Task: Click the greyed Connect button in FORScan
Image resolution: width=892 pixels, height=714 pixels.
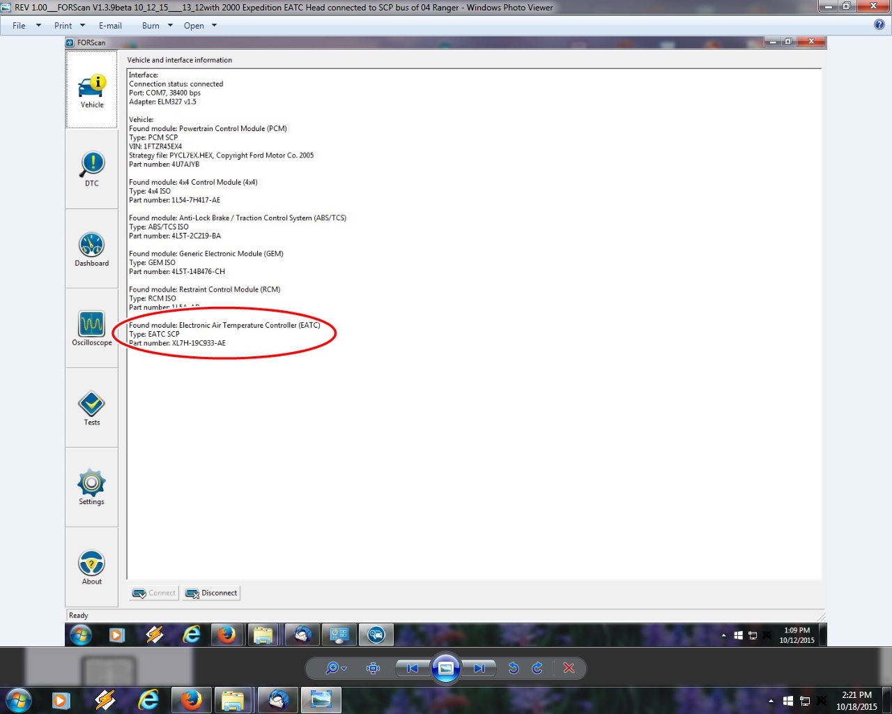Action: [x=154, y=593]
